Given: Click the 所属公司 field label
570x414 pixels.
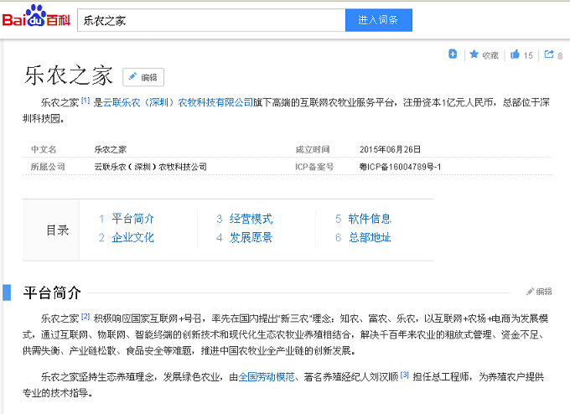Looking at the screenshot, I should (48, 167).
